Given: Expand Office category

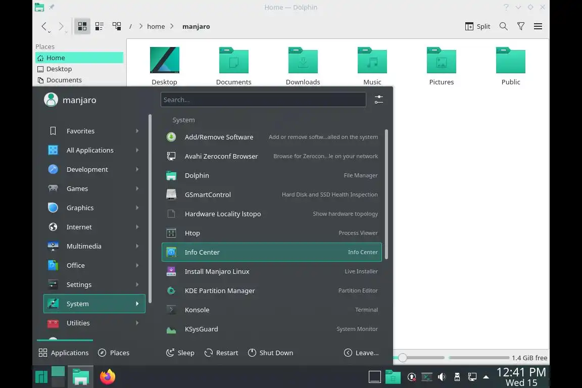Looking at the screenshot, I should [x=94, y=265].
